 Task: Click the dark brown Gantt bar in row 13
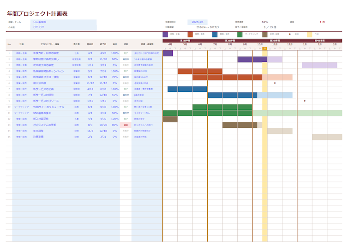click(x=240, y=125)
